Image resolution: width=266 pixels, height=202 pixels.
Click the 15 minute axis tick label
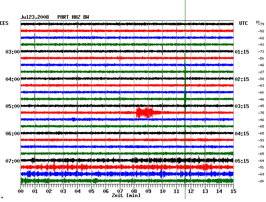[x=233, y=191]
